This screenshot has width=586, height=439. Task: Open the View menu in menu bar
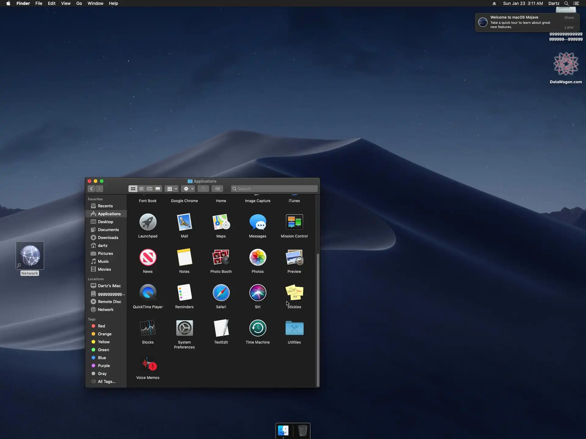coord(66,3)
